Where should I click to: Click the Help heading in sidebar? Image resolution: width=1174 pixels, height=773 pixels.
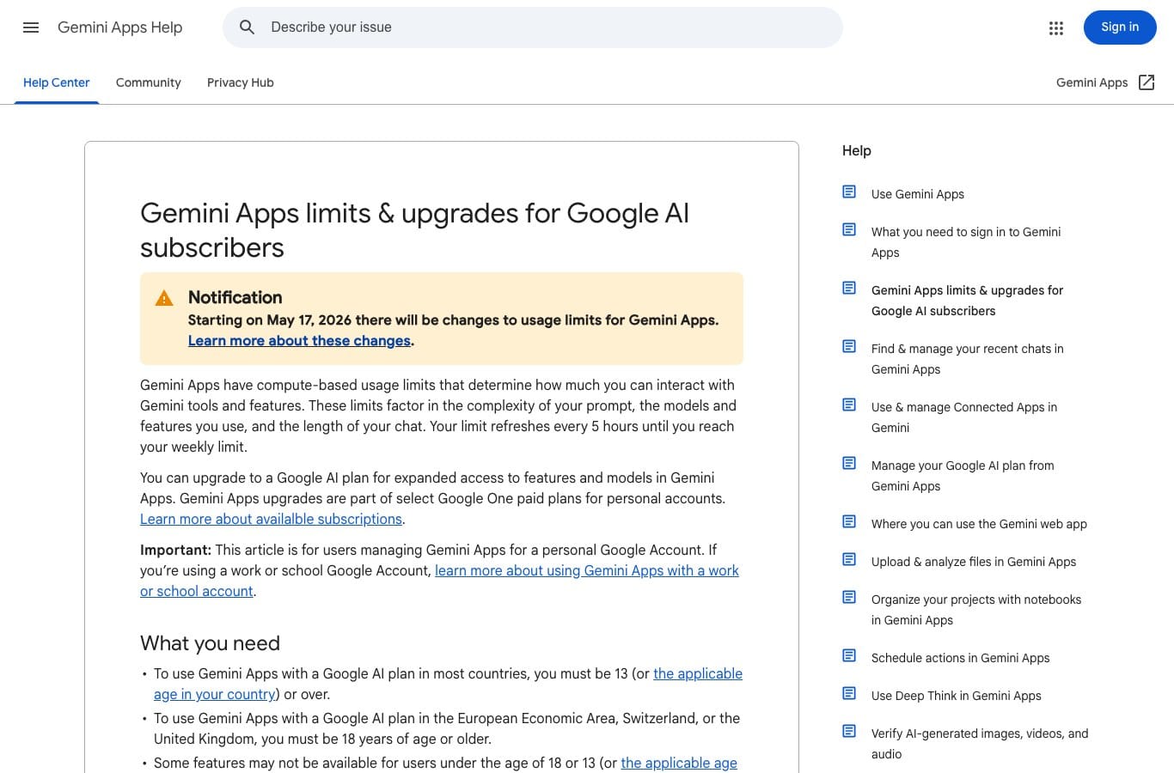857,150
